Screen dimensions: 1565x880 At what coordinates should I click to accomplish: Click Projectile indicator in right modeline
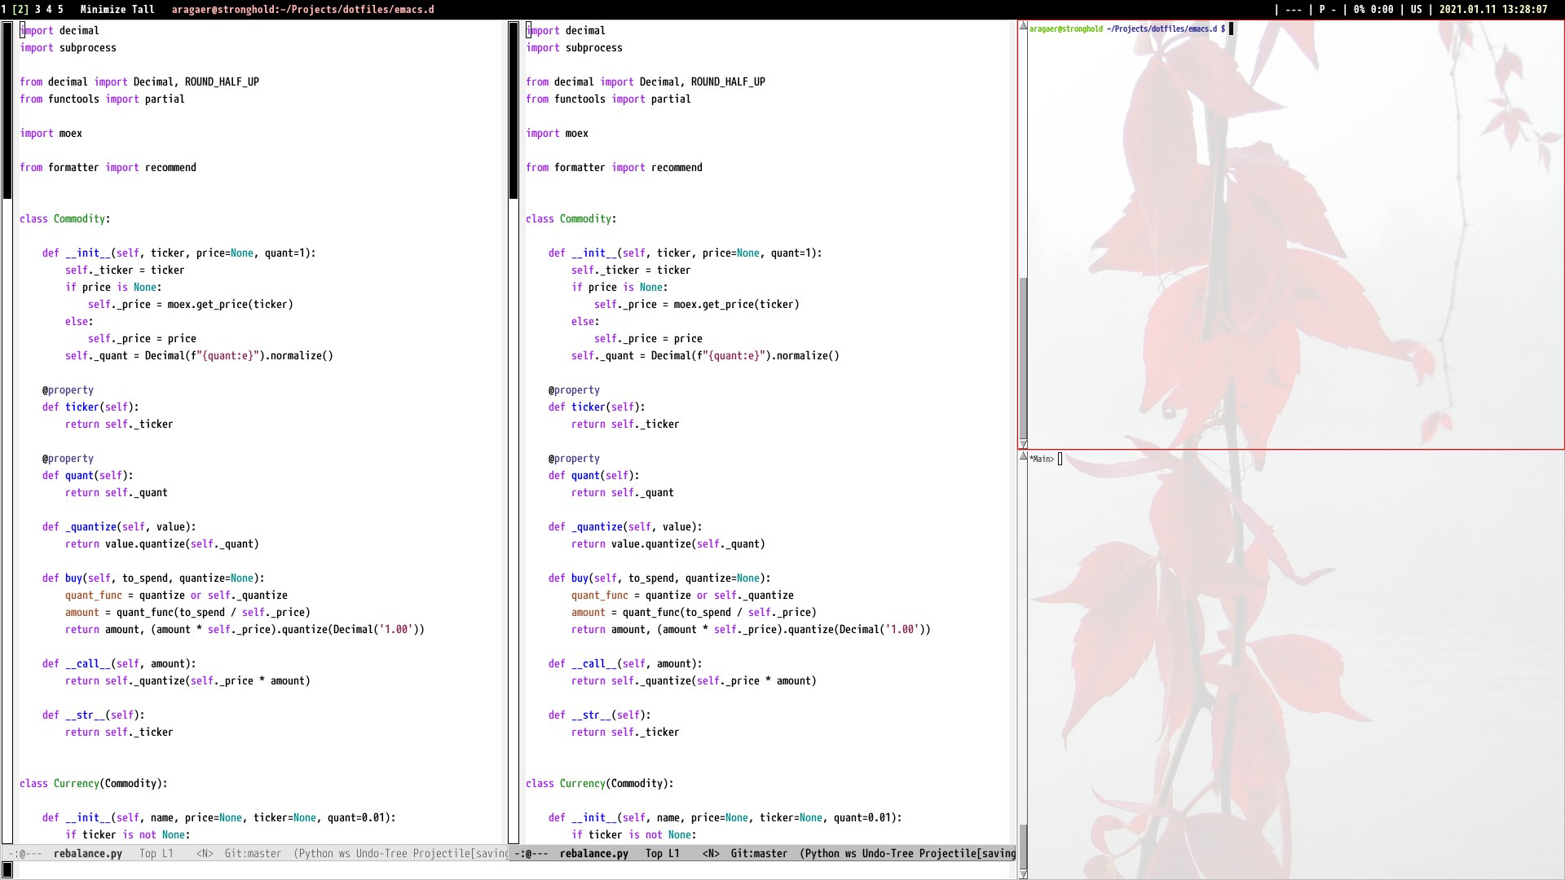pyautogui.click(x=967, y=854)
